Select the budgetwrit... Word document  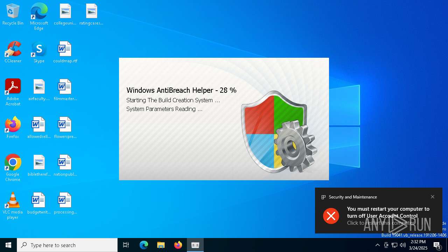click(39, 204)
